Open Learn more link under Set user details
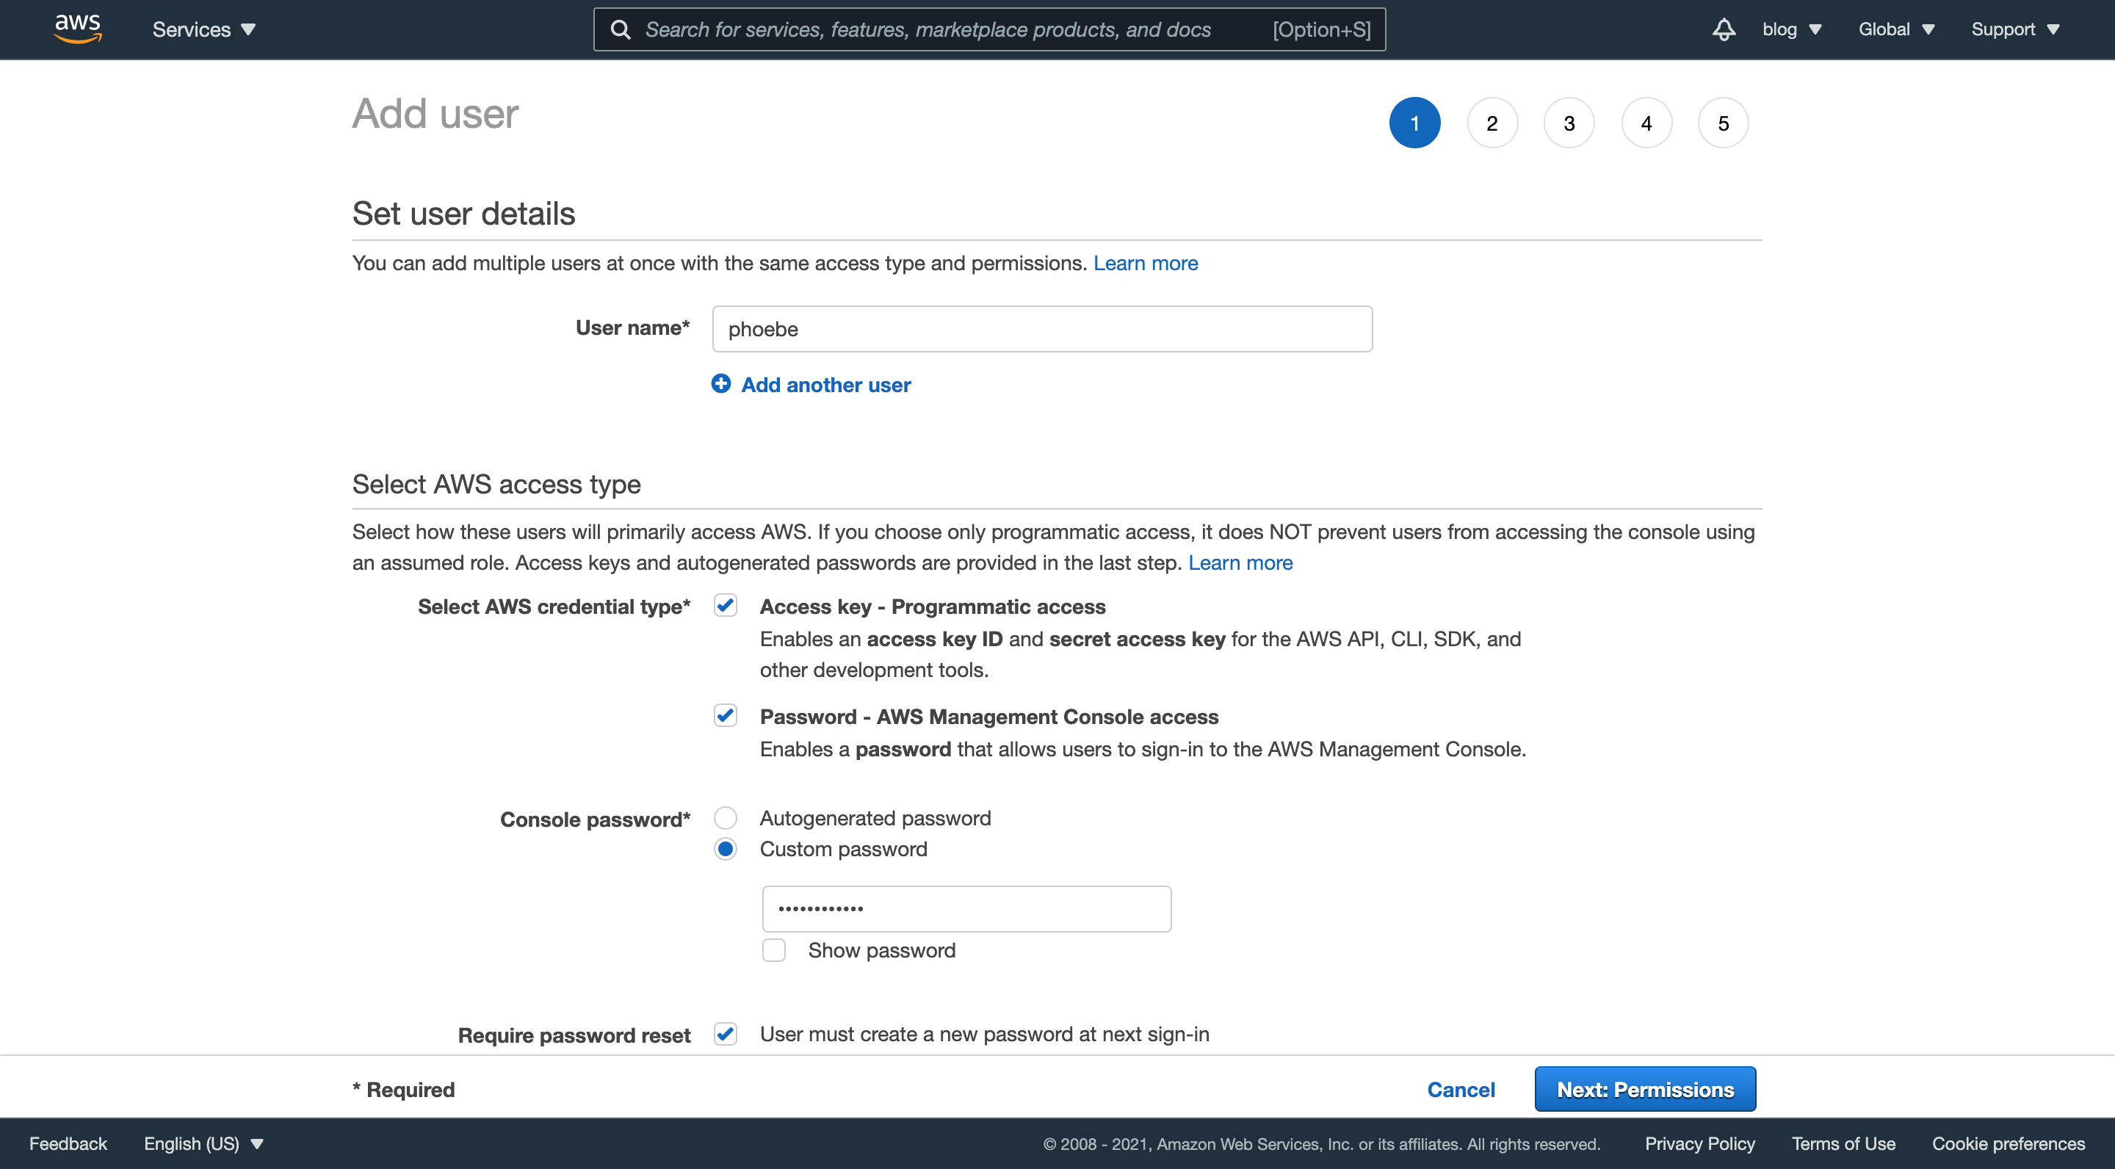 [1146, 263]
